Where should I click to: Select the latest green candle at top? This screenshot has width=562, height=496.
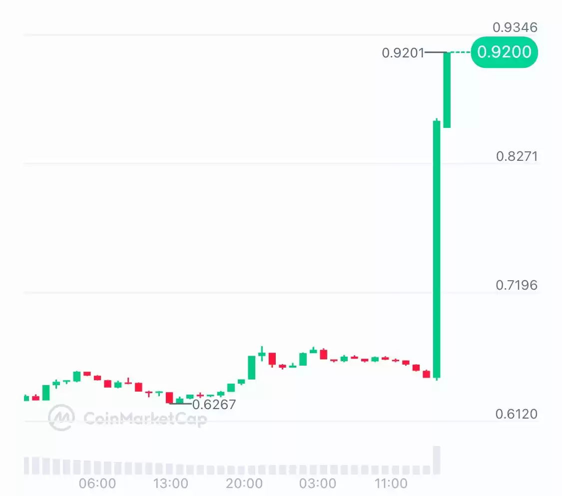coord(447,90)
